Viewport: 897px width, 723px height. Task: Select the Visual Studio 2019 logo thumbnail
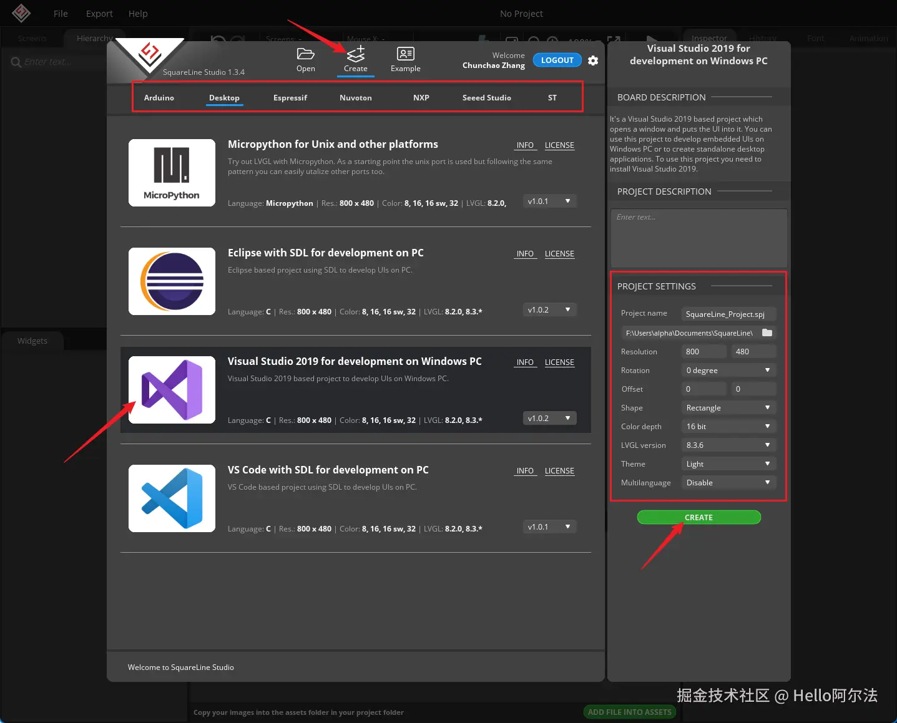click(172, 390)
